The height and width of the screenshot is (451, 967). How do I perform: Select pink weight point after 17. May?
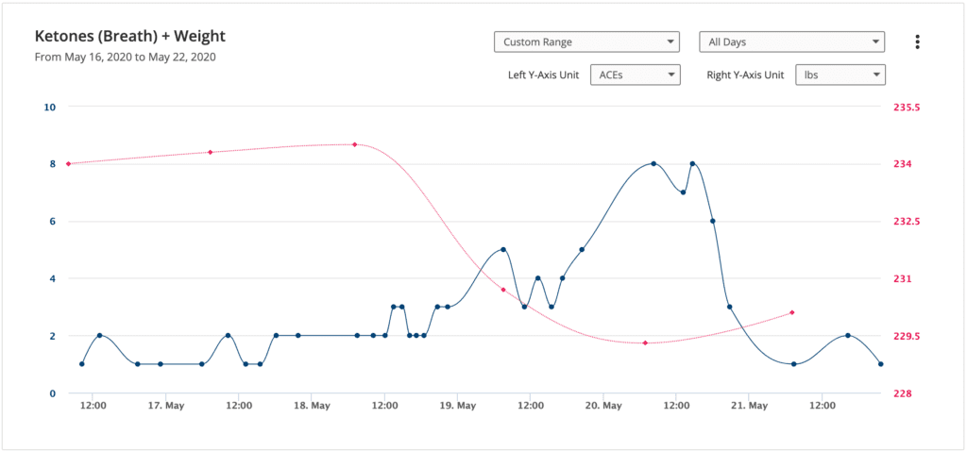pos(210,152)
